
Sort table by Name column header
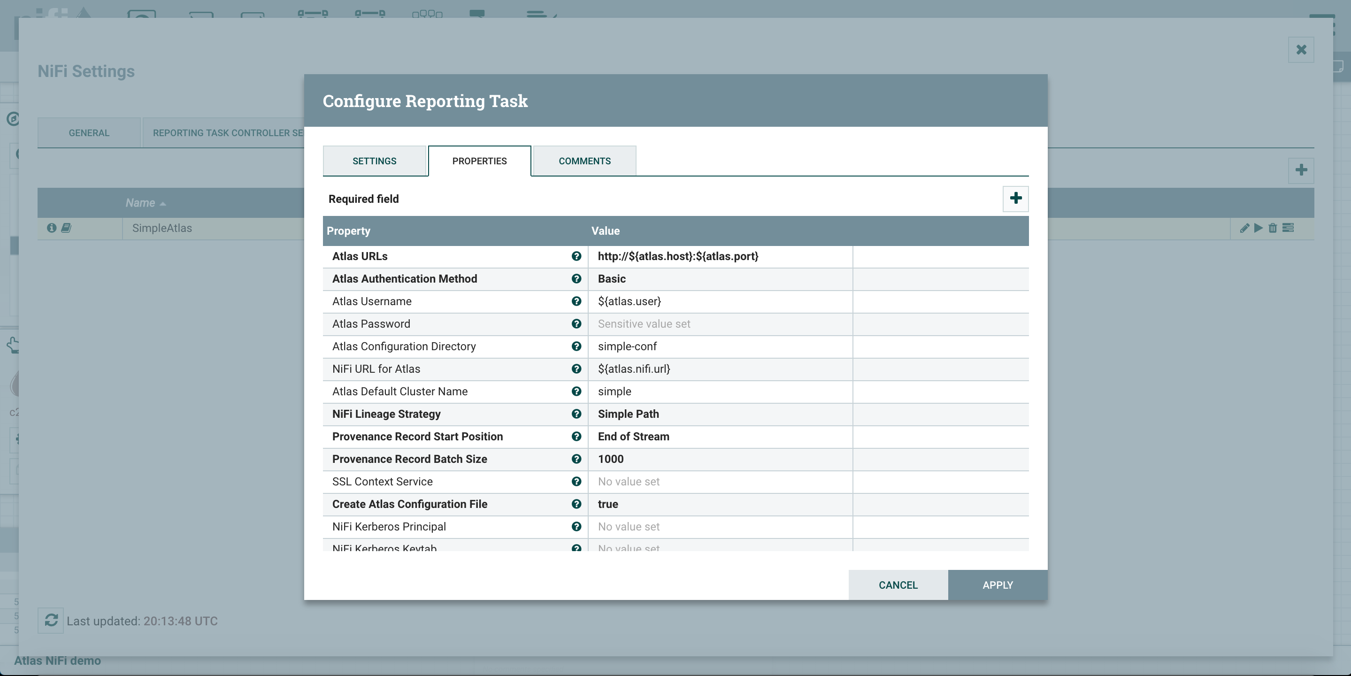point(140,203)
